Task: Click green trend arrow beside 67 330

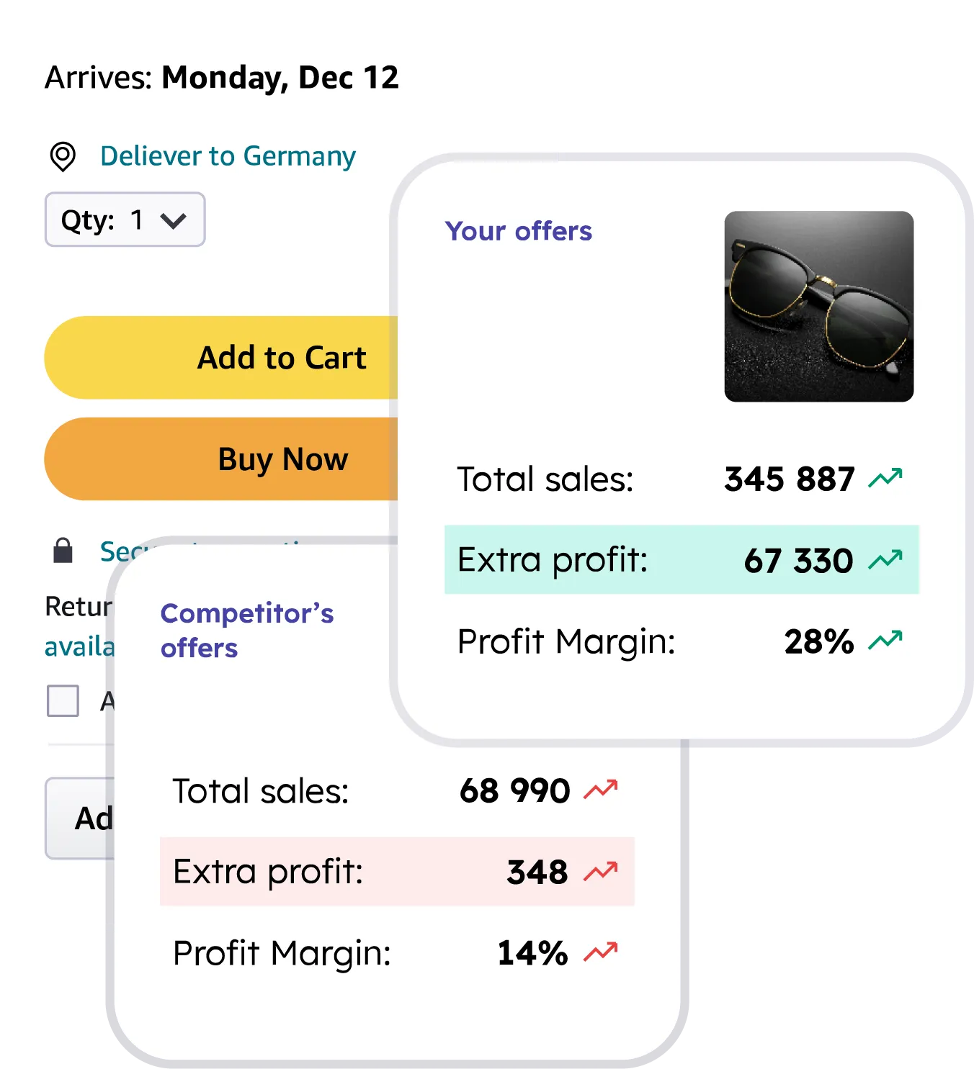Action: tap(885, 559)
